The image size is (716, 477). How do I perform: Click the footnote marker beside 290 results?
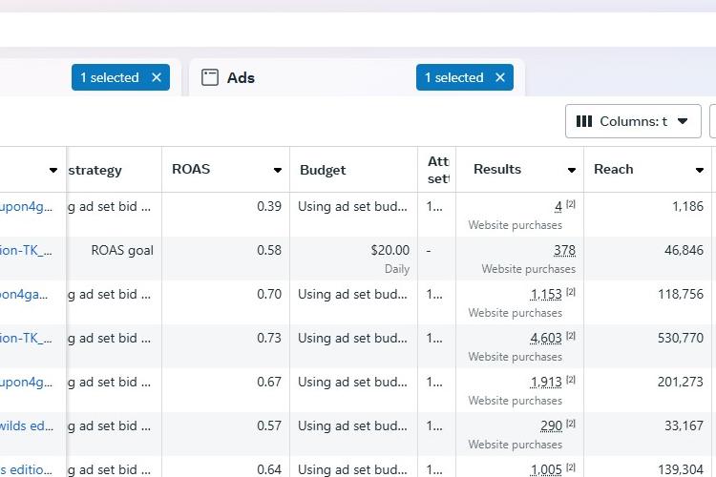571,424
